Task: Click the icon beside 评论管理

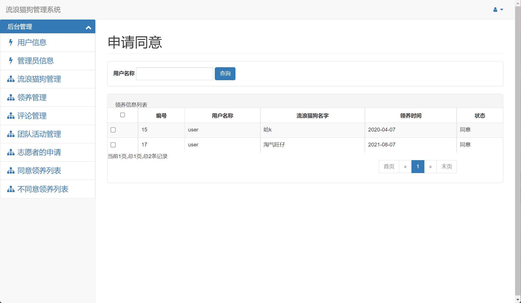Action: tap(10, 116)
